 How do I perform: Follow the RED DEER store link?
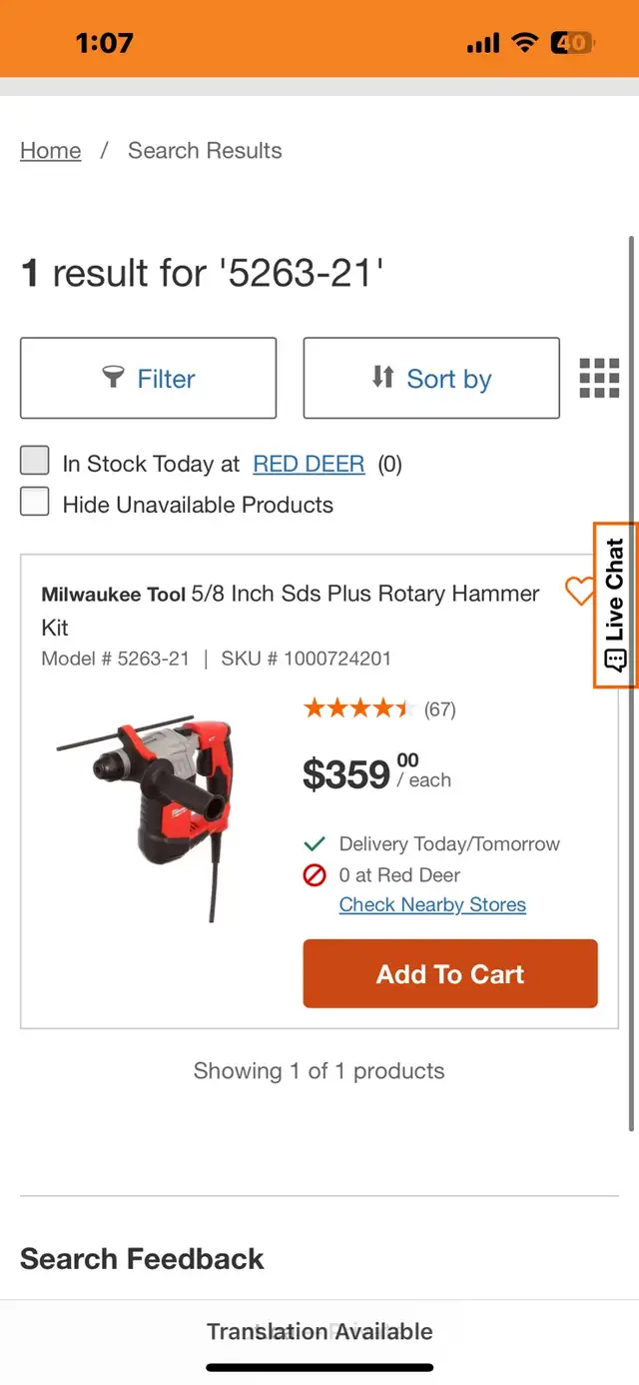[310, 463]
